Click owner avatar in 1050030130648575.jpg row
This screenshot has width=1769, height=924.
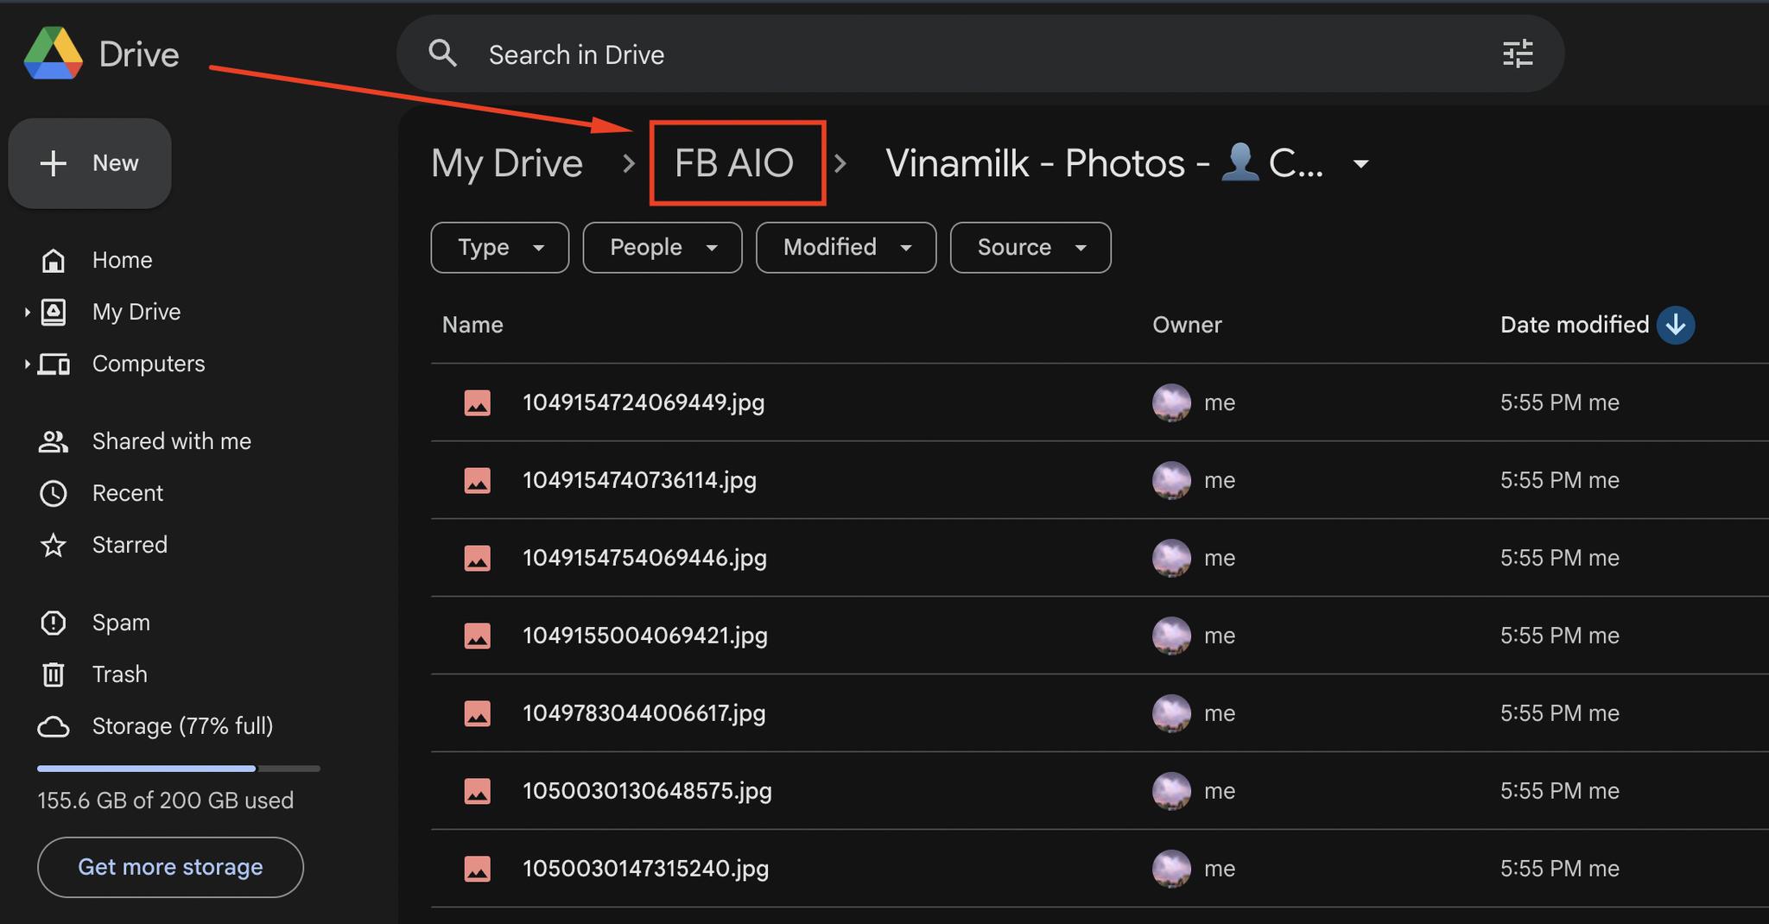pyautogui.click(x=1171, y=791)
